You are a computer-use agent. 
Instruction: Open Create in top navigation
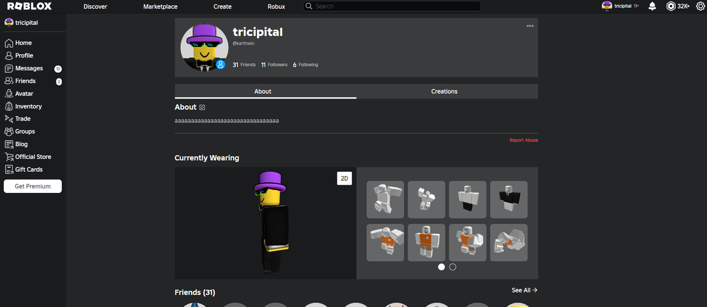click(x=223, y=7)
